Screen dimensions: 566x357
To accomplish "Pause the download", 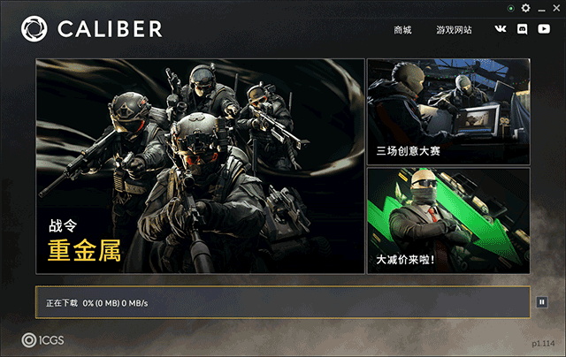I will 541,302.
